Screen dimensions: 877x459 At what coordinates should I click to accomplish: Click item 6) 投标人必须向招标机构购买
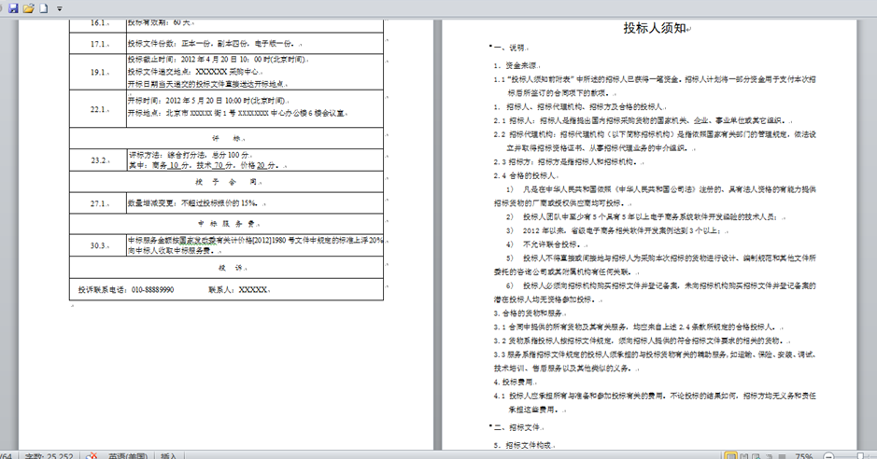[x=655, y=292]
